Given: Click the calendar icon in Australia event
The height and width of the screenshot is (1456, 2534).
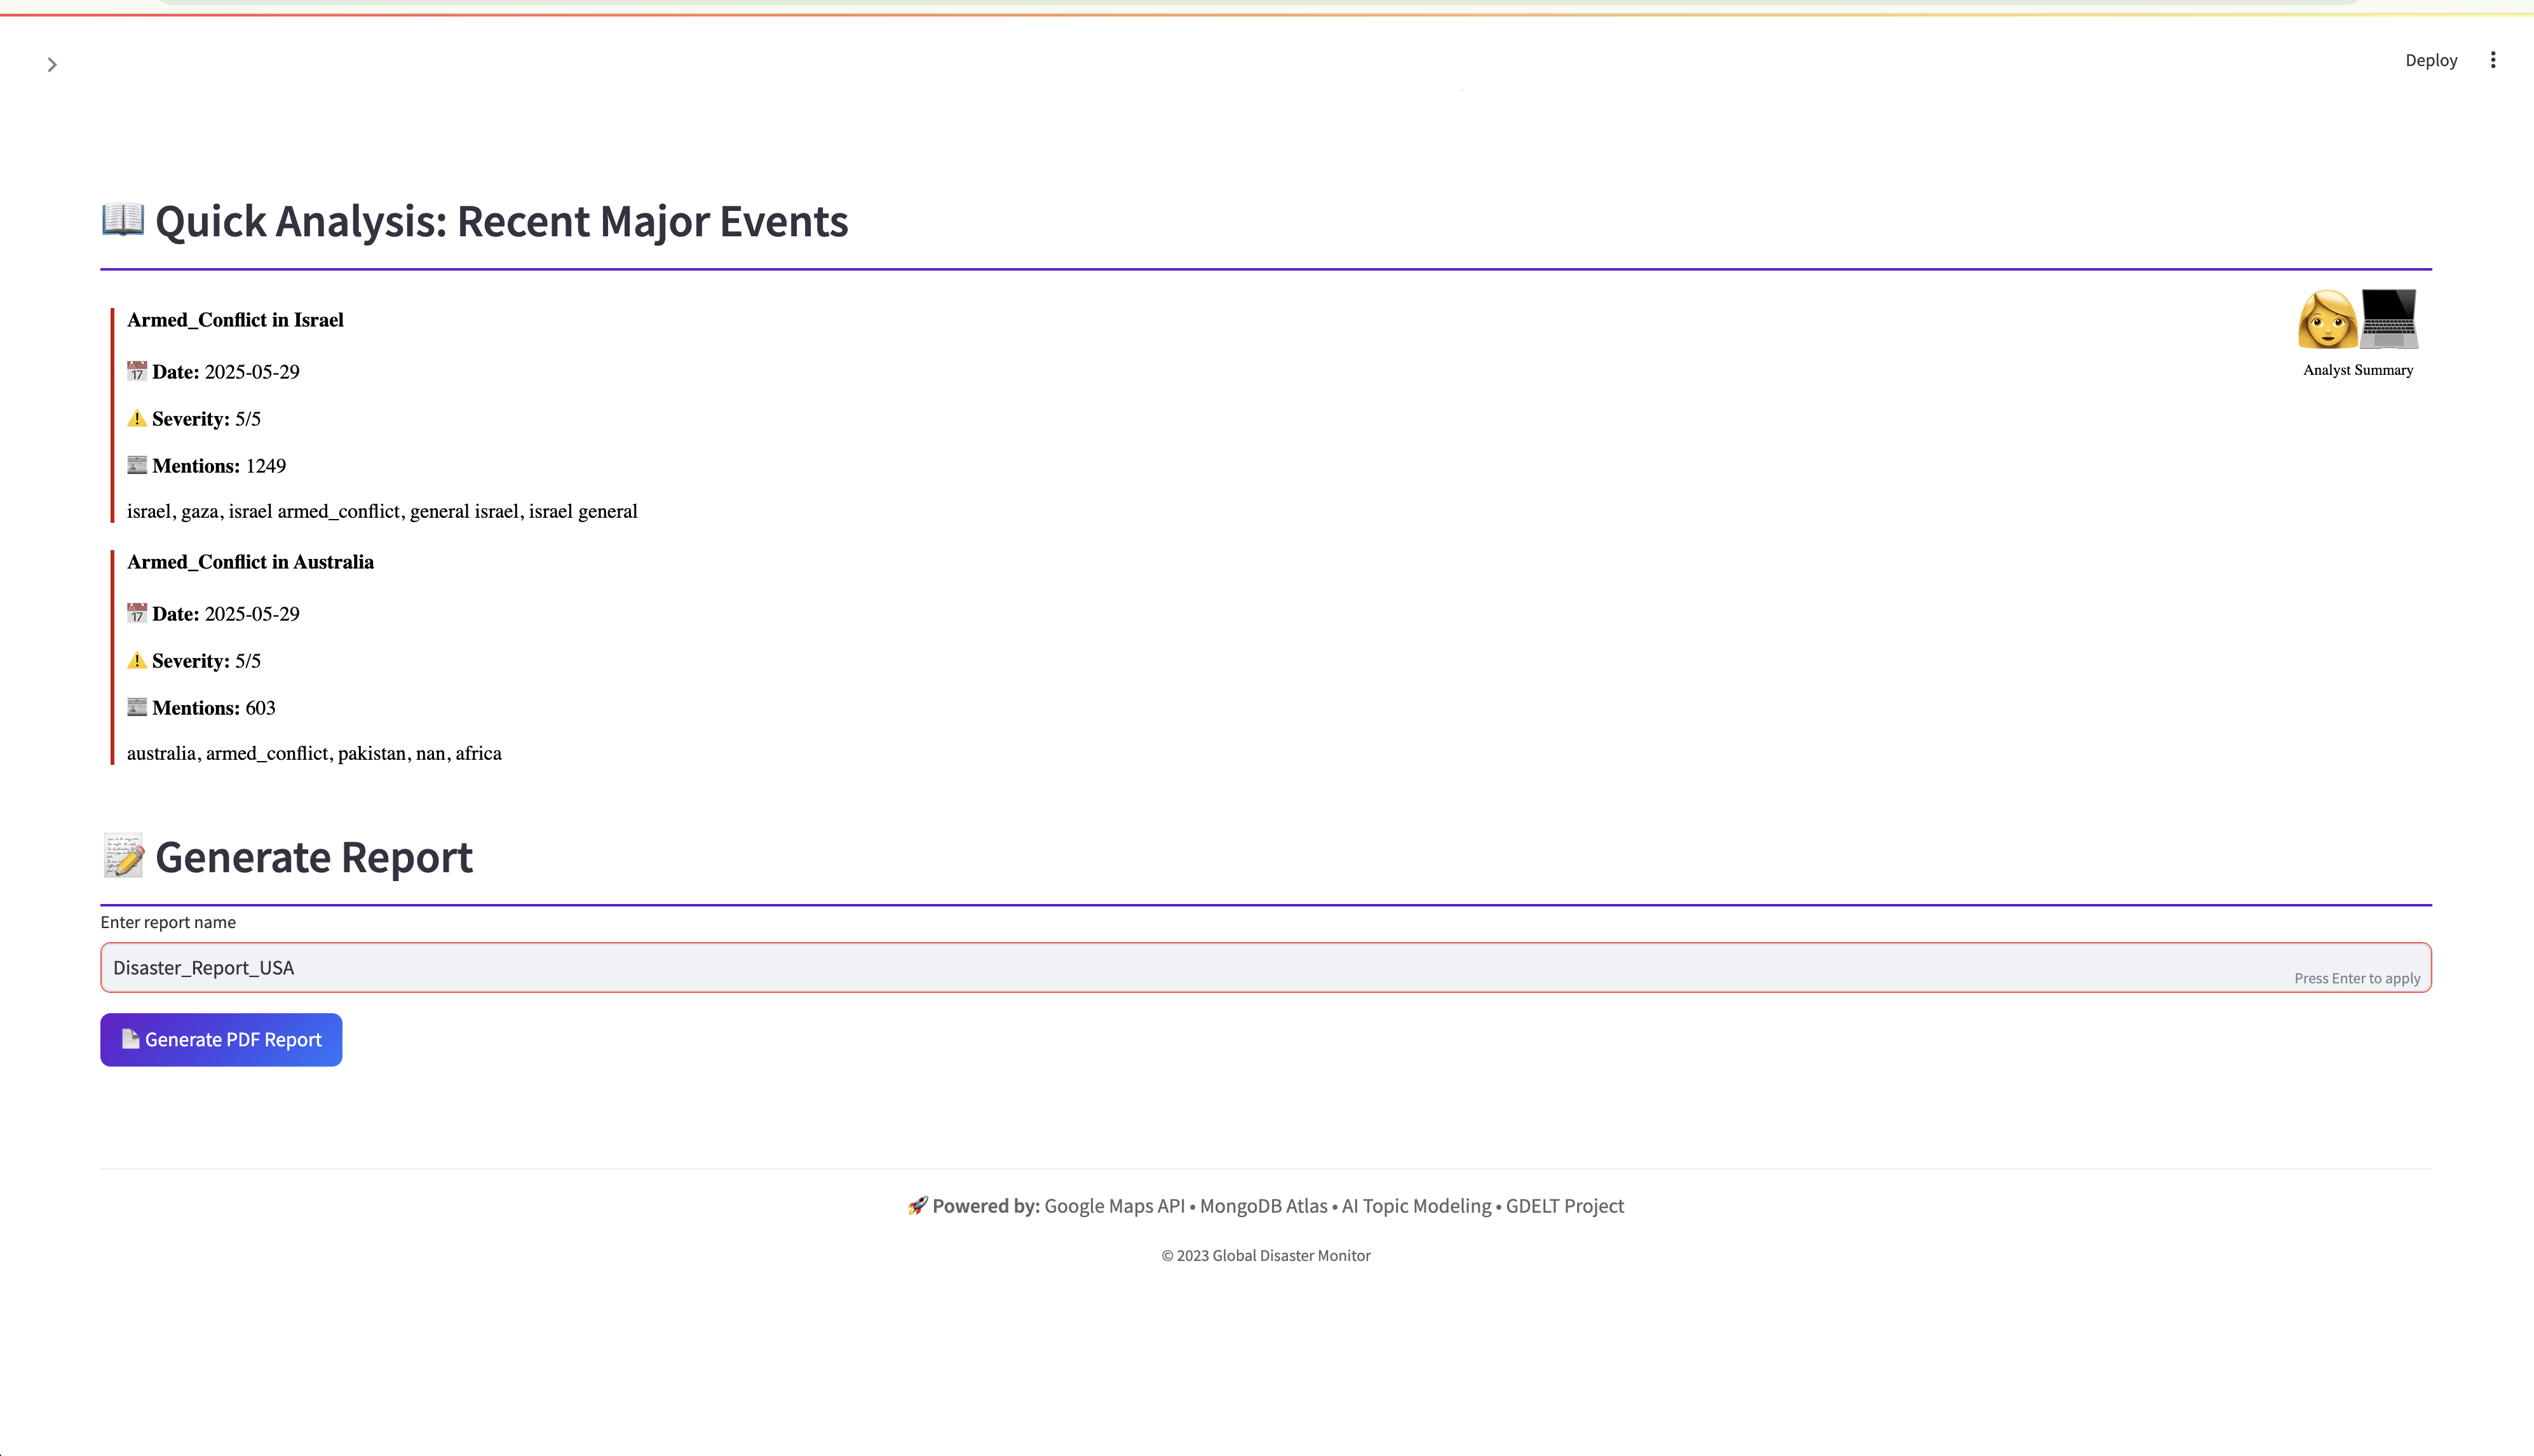Looking at the screenshot, I should coord(137,613).
